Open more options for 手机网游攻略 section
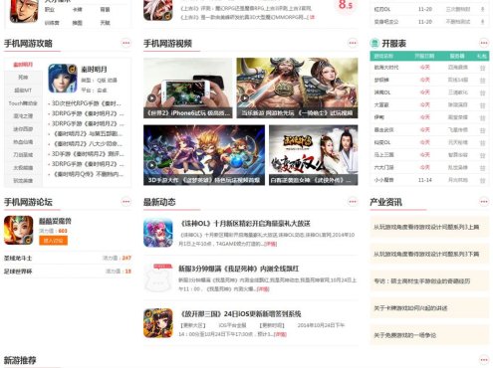Viewport: 493px width, 368px height. [125, 43]
